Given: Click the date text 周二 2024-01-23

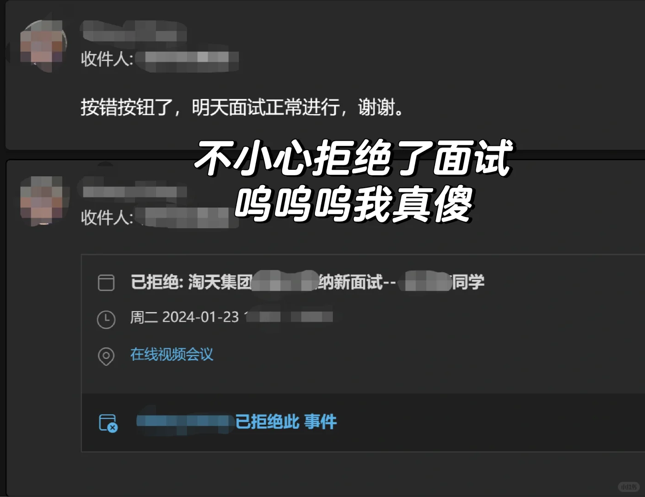Looking at the screenshot, I should 185,317.
